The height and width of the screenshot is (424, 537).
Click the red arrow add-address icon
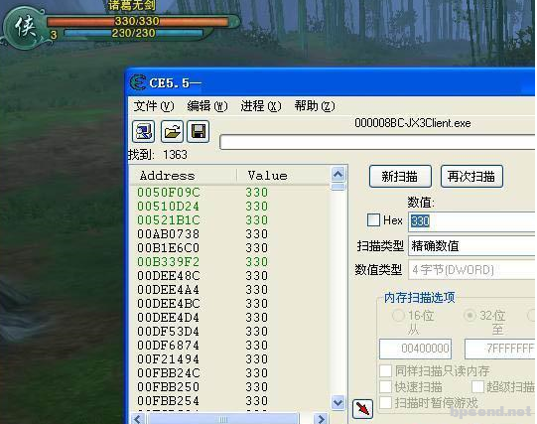pyautogui.click(x=362, y=408)
